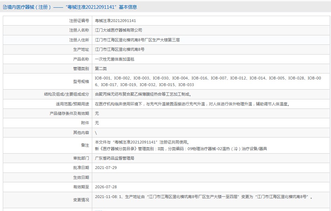Select company name 江门大诚医疗器械有限公司
This screenshot has width=331, height=211.
[119, 30]
